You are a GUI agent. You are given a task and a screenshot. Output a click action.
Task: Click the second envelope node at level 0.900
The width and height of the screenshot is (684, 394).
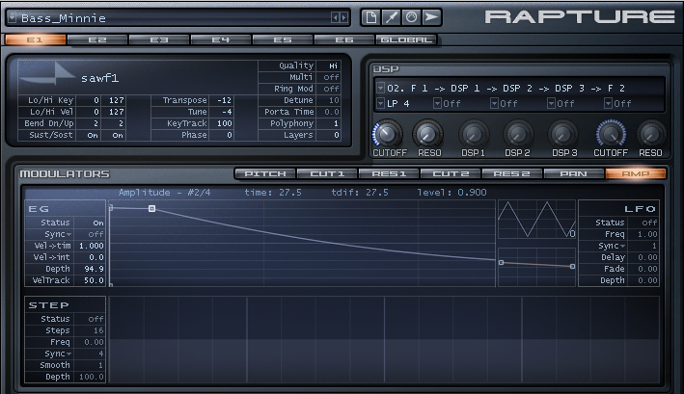151,208
